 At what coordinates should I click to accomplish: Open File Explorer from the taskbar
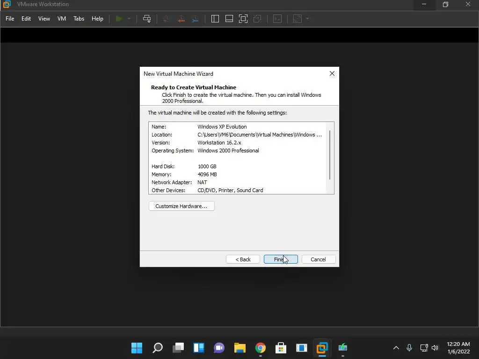(240, 347)
